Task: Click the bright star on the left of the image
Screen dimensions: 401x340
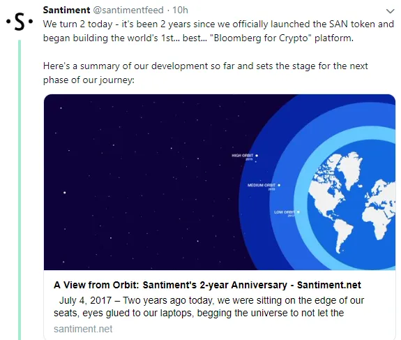Action: (64, 192)
